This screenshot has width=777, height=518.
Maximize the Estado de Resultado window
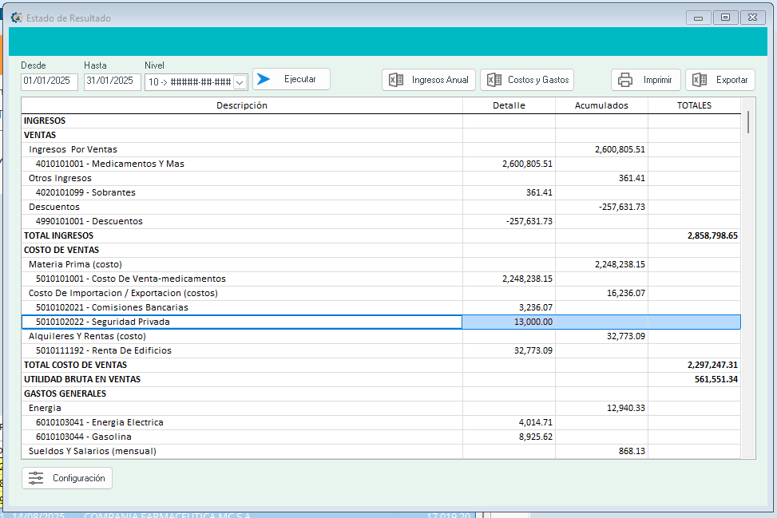pos(725,18)
